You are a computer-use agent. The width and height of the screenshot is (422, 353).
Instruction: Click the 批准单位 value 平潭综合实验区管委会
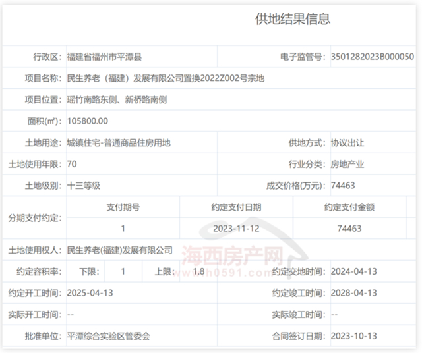(109, 335)
